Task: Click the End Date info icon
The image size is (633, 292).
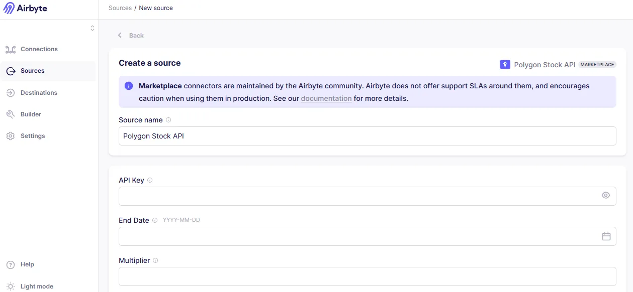Action: click(155, 220)
